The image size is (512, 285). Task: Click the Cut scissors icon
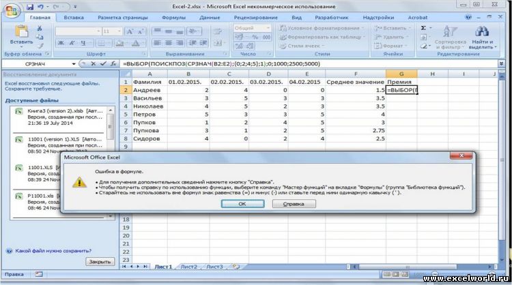(x=39, y=29)
